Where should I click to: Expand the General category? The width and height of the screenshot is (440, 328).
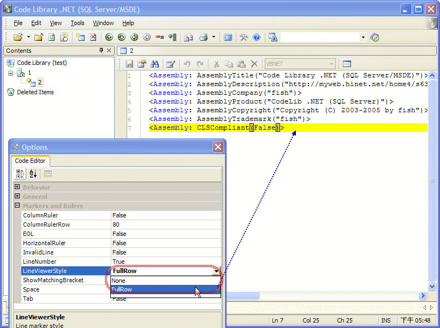coord(17,196)
